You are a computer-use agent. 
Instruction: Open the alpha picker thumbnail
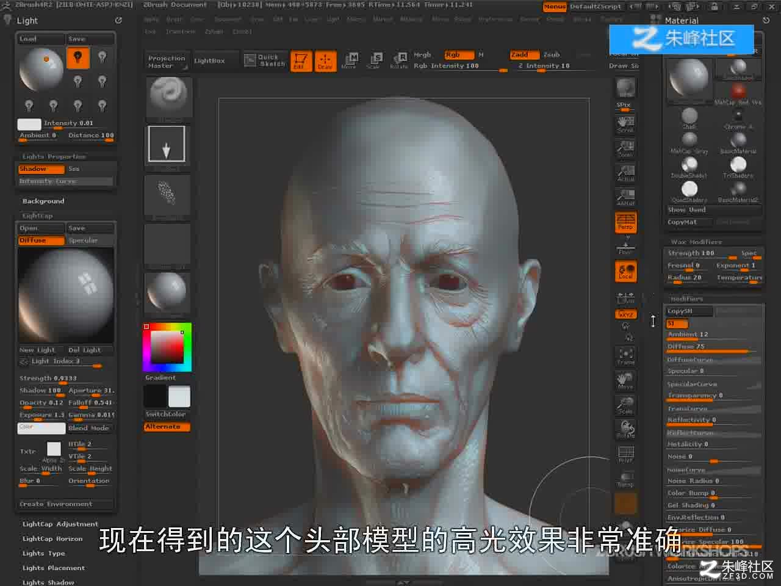[167, 197]
